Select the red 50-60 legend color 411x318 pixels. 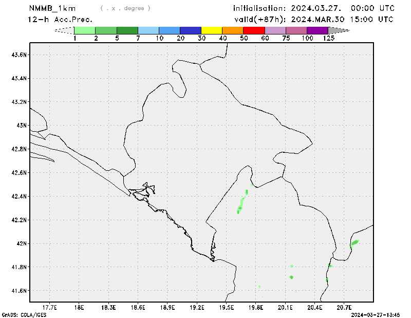pos(254,30)
